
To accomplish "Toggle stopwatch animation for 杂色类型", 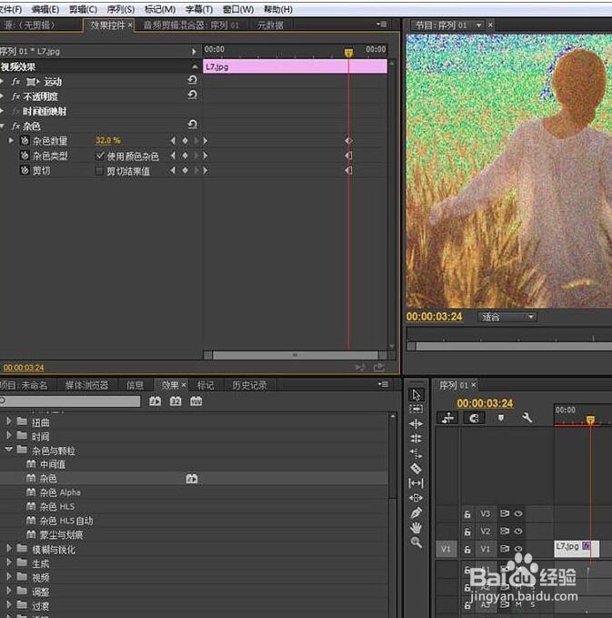I will point(25,156).
